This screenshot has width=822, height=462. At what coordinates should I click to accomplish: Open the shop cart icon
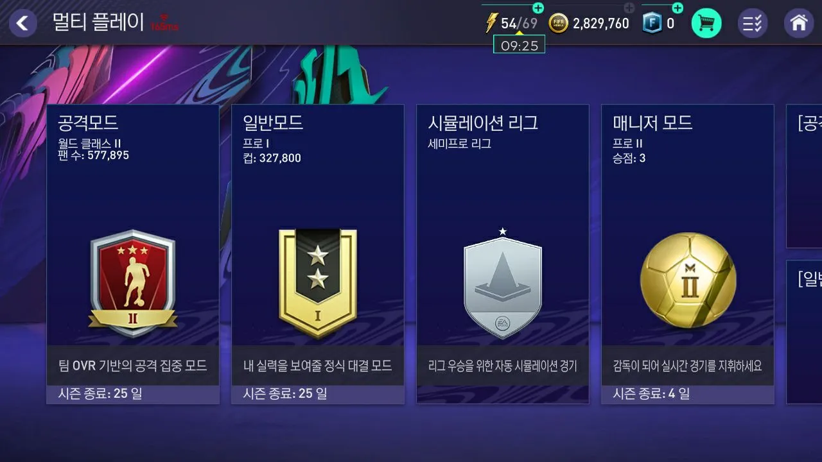[x=706, y=24]
